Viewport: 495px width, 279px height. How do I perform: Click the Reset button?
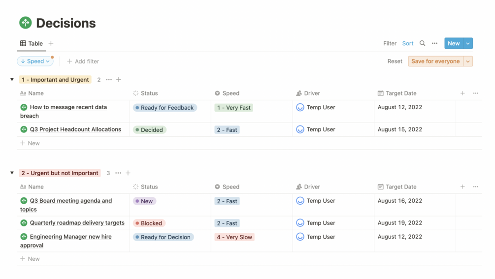pyautogui.click(x=395, y=62)
